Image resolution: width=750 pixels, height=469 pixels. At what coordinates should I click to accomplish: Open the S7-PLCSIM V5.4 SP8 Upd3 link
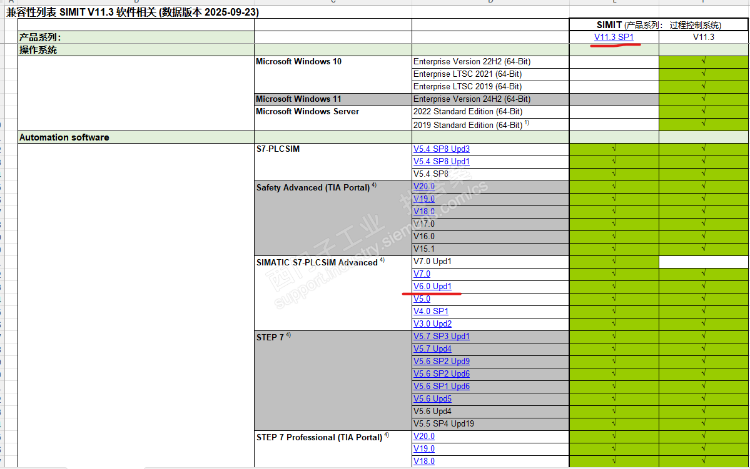click(442, 149)
